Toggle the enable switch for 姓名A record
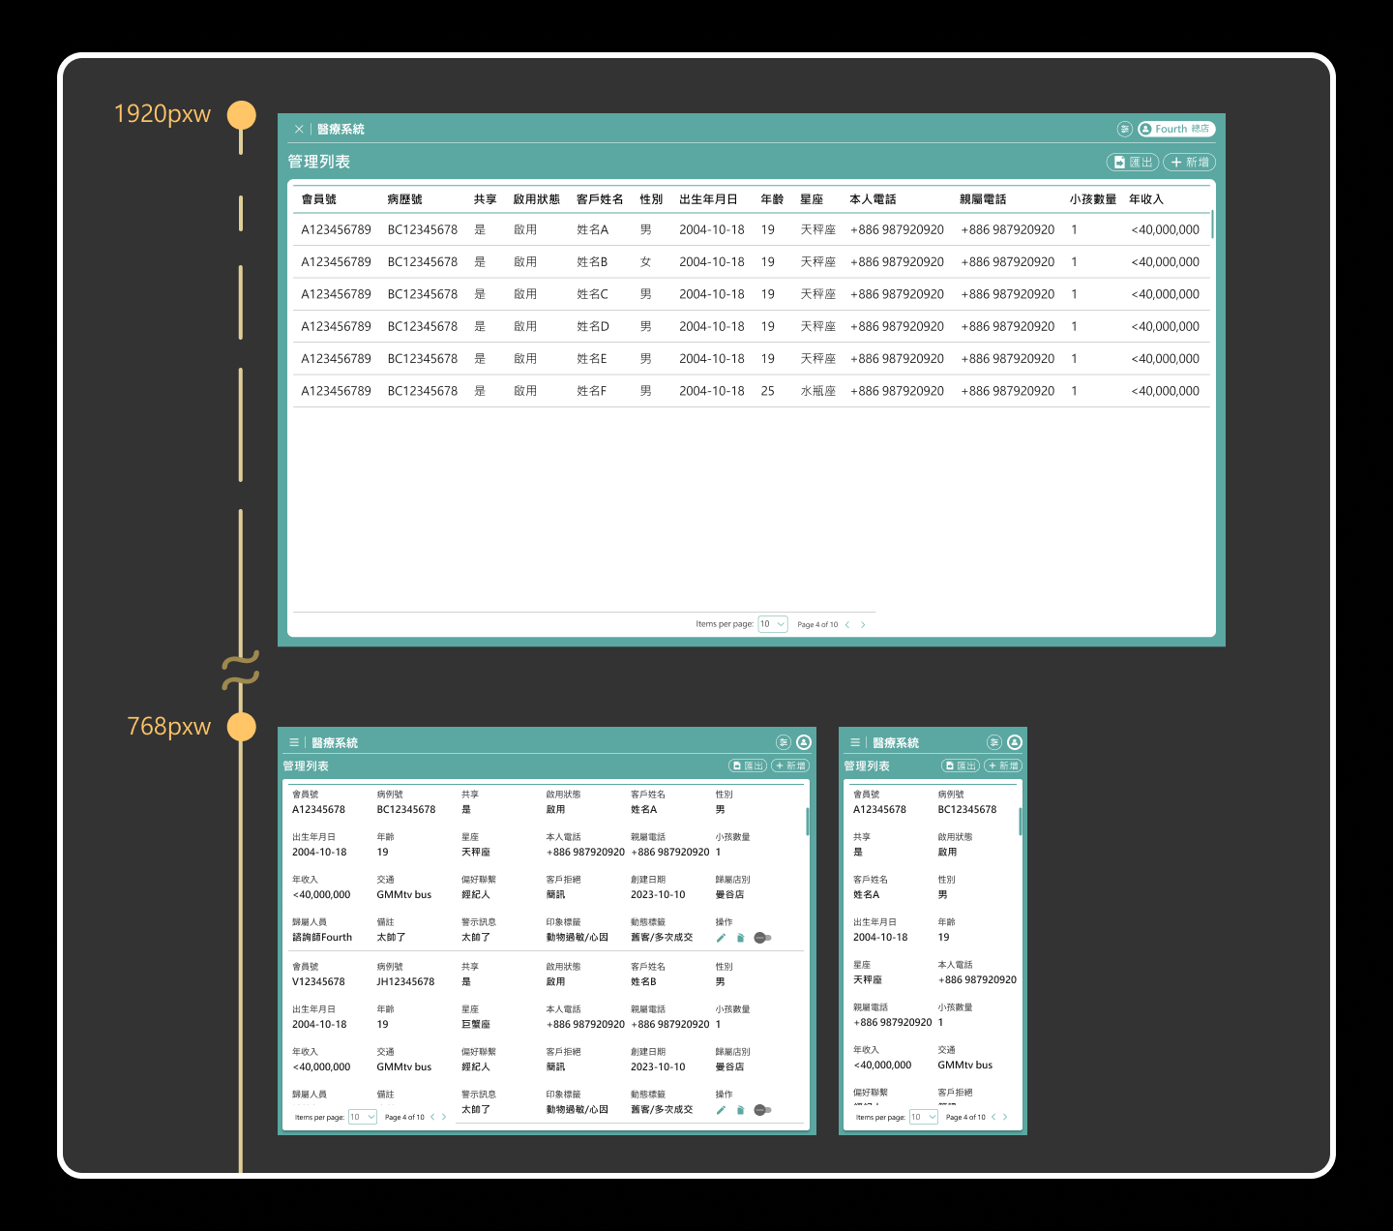This screenshot has width=1393, height=1231. pos(762,938)
